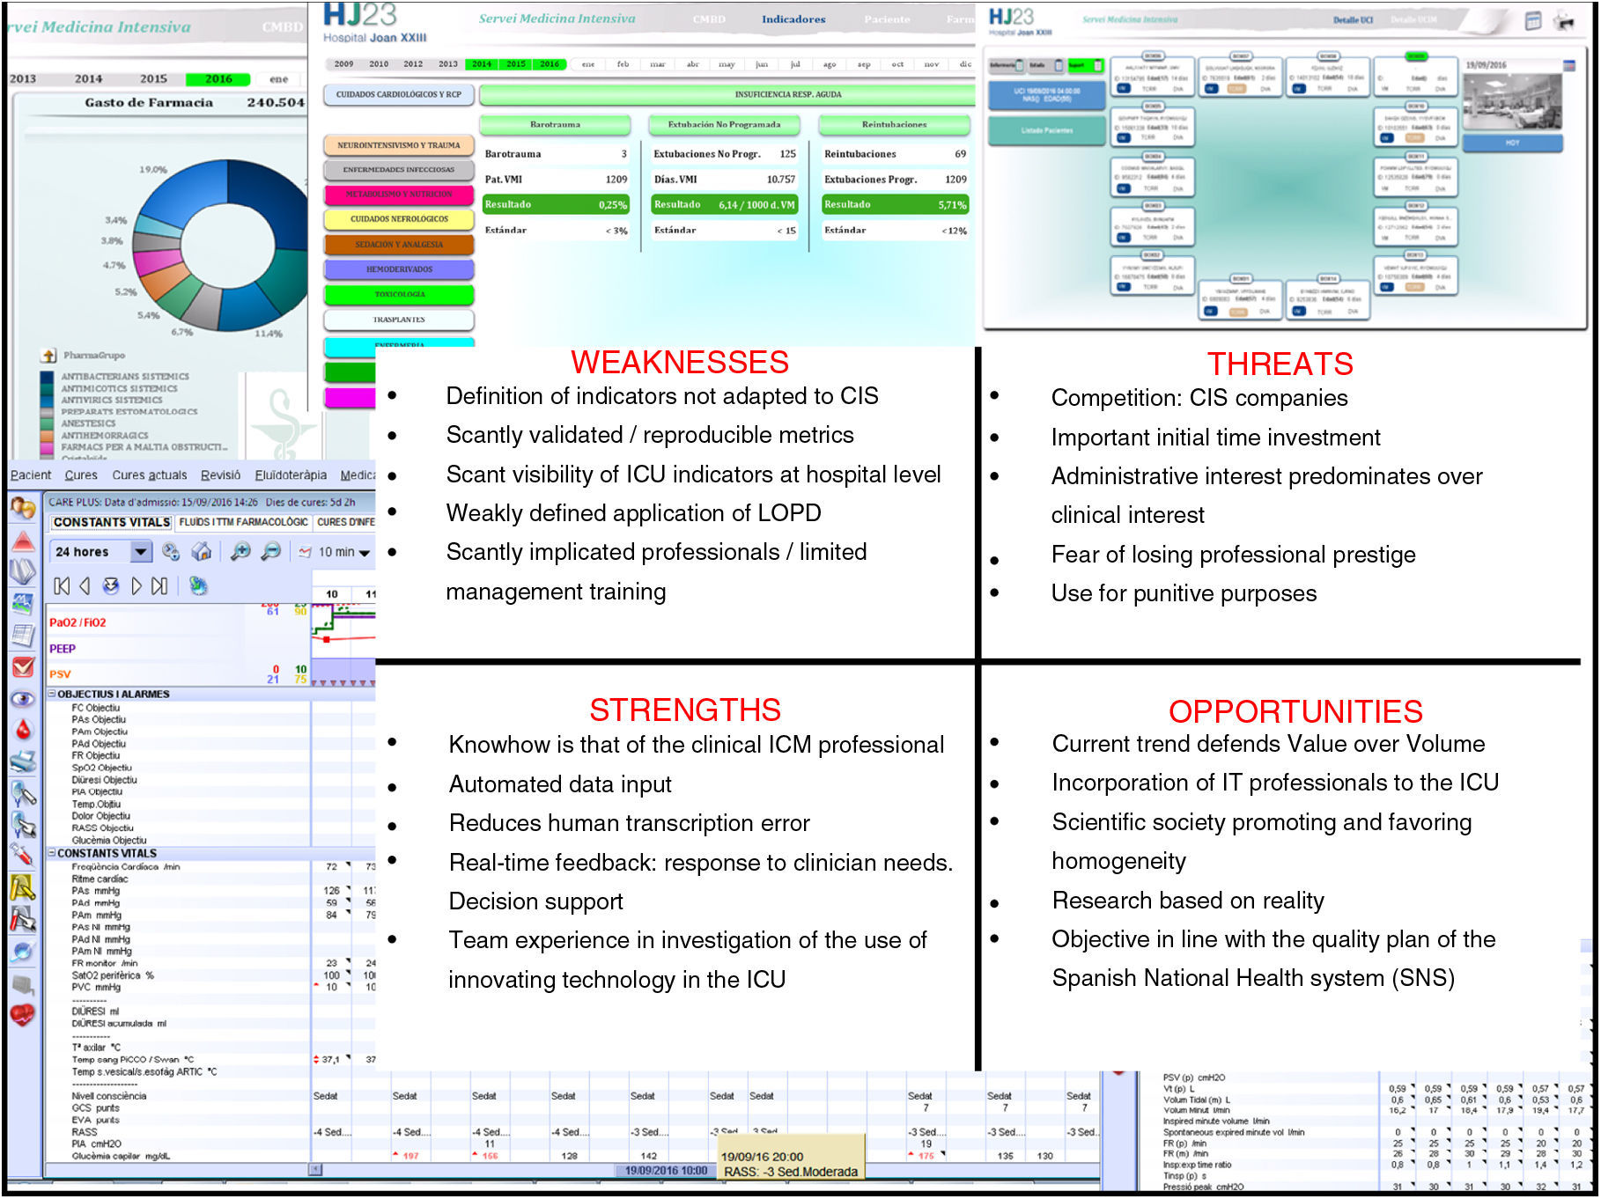Select year 2015 in the indicators timeline

pyautogui.click(x=516, y=64)
